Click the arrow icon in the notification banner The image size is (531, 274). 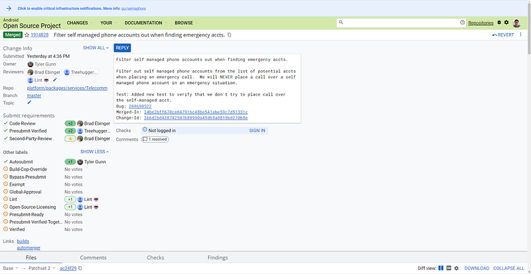(9, 9)
